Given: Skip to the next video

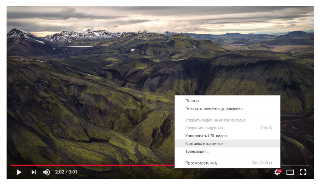Looking at the screenshot, I should click(x=34, y=172).
